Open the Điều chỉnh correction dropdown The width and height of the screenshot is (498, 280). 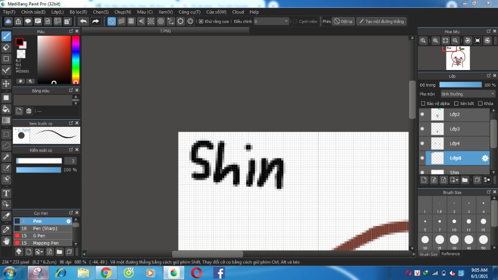point(271,21)
